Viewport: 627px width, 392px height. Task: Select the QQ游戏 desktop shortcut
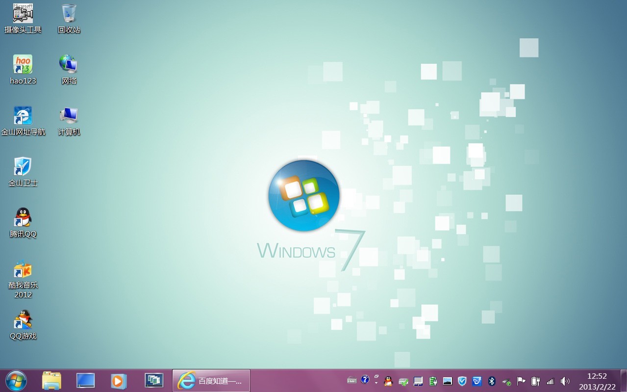click(23, 325)
